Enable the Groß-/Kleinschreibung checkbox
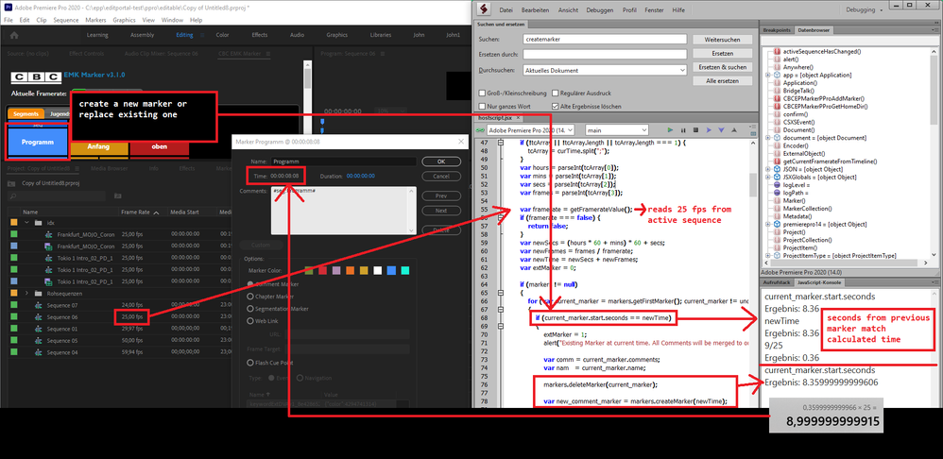 482,93
